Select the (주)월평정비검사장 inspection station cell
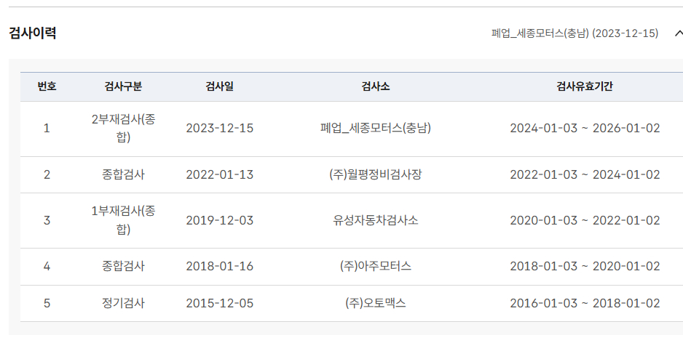Viewport: 683px width, 343px height. click(376, 174)
